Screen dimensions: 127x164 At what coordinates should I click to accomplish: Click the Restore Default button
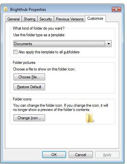[29, 87]
